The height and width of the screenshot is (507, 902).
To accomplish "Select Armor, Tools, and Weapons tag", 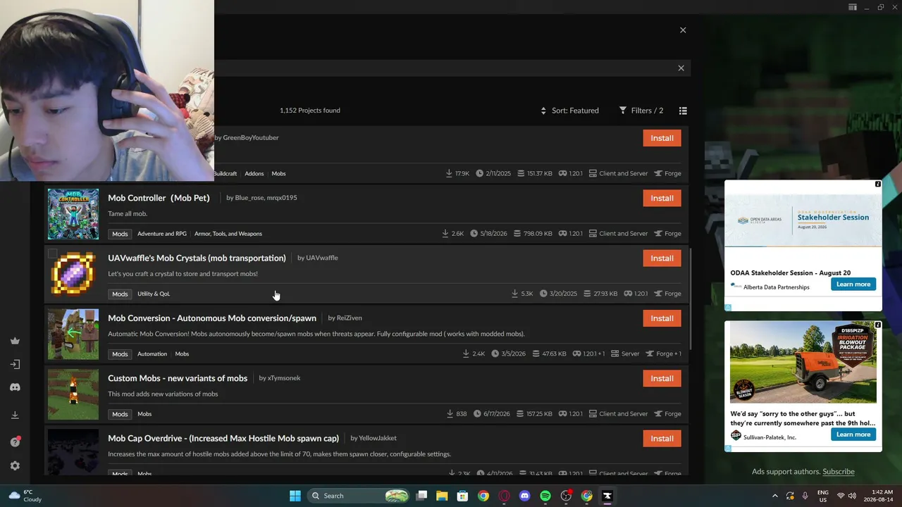I will 228,234.
